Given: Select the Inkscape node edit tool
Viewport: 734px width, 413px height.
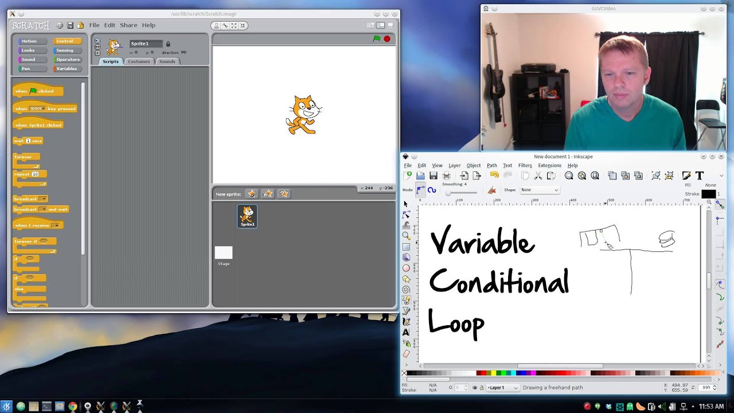Looking at the screenshot, I should pyautogui.click(x=406, y=215).
